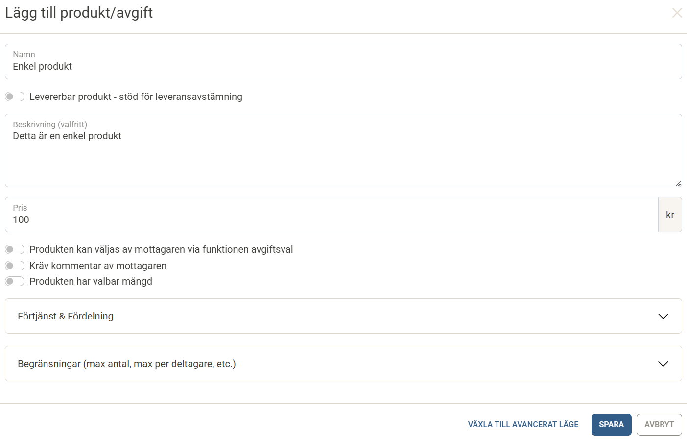Click the kr currency suffix
This screenshot has width=687, height=441.
[670, 215]
